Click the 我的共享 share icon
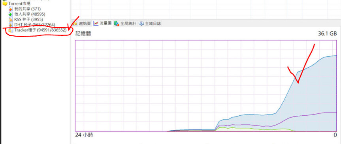 (x=10, y=9)
